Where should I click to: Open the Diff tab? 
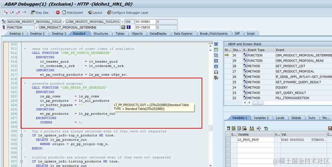[237, 33]
